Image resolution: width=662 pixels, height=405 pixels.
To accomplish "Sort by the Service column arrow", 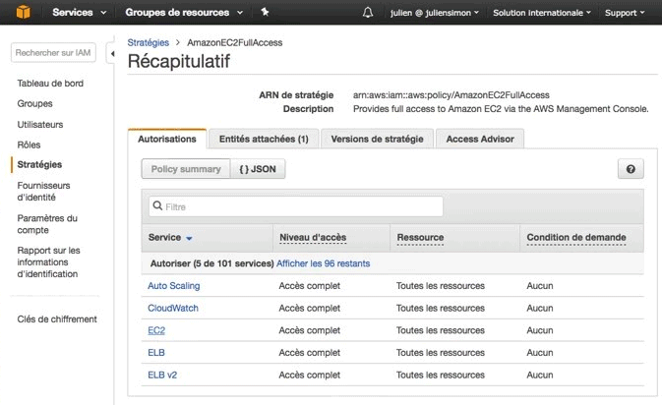I will tap(189, 238).
